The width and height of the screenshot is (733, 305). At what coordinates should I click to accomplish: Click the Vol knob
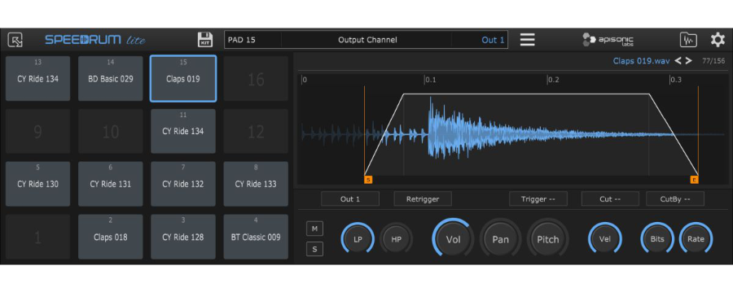click(x=453, y=240)
